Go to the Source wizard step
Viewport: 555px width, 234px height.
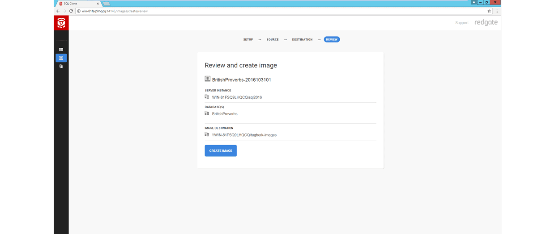tap(273, 39)
